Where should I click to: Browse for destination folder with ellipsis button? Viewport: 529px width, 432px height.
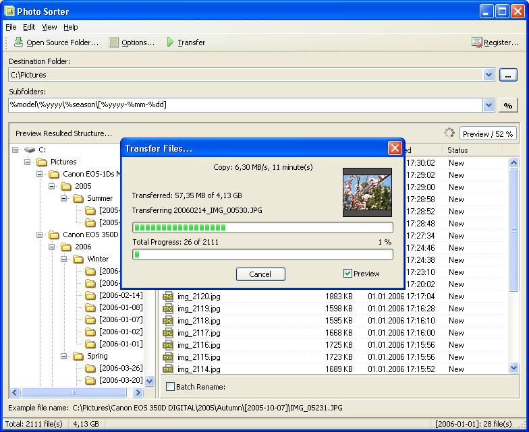click(x=508, y=75)
